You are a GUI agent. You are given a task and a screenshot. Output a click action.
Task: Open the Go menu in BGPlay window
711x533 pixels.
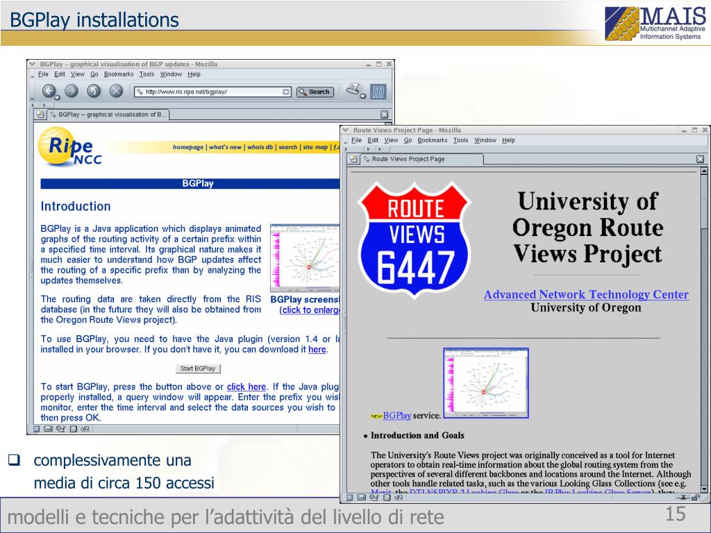click(x=94, y=74)
